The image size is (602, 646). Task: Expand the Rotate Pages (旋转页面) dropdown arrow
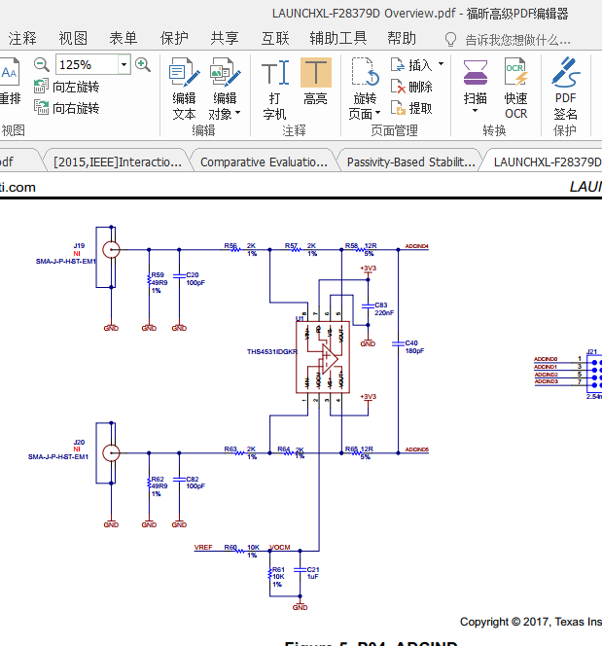pos(377,113)
